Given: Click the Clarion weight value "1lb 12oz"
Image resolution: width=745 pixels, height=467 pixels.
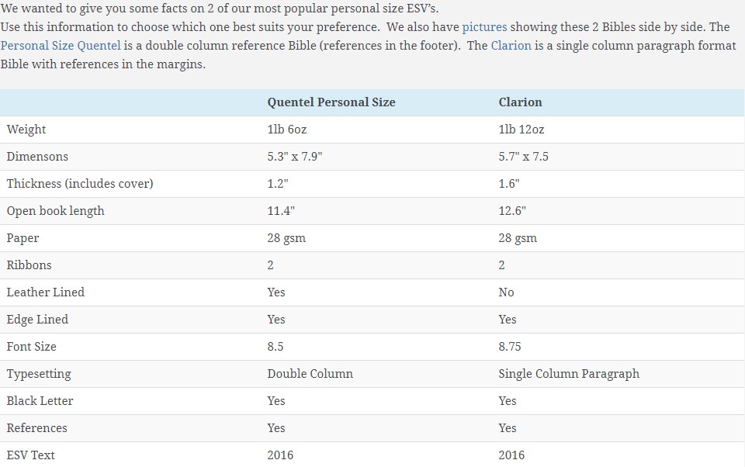Looking at the screenshot, I should (x=521, y=130).
